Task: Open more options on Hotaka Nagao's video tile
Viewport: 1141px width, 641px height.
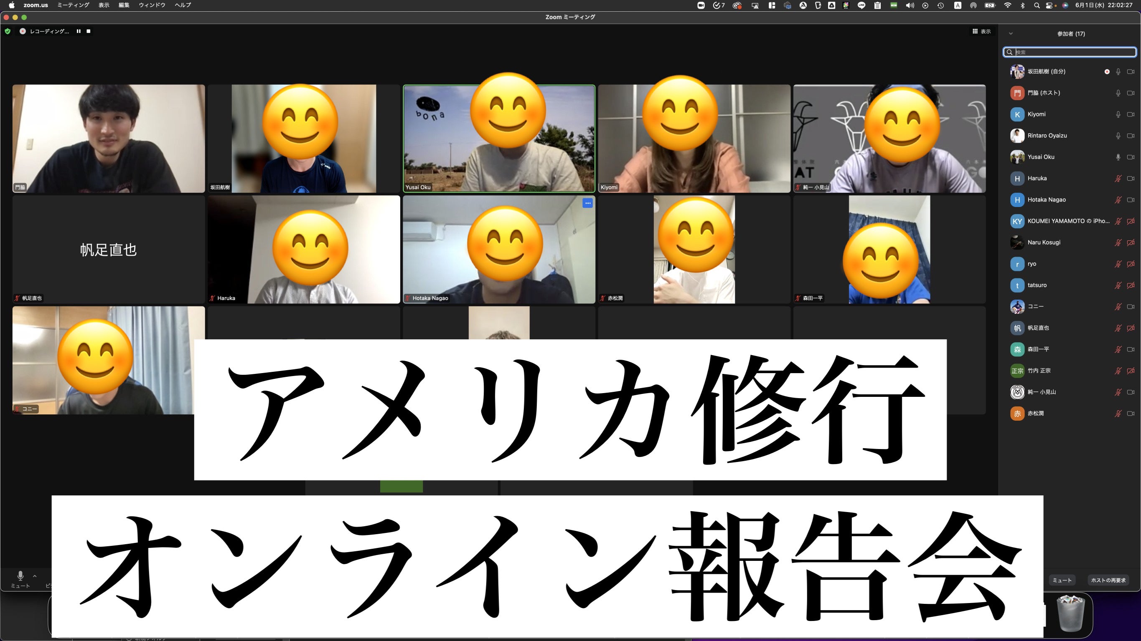Action: coord(587,202)
